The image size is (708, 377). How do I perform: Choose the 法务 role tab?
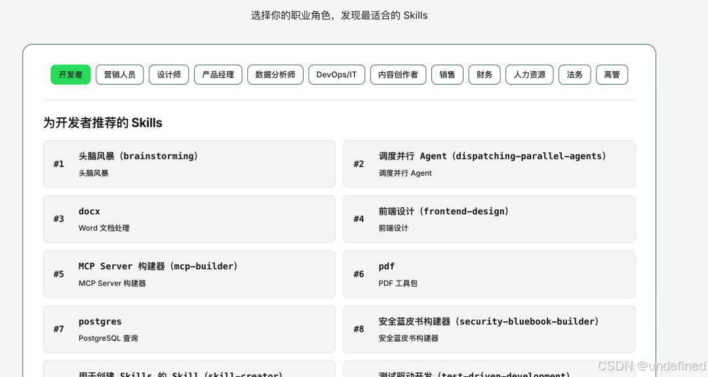pos(575,75)
